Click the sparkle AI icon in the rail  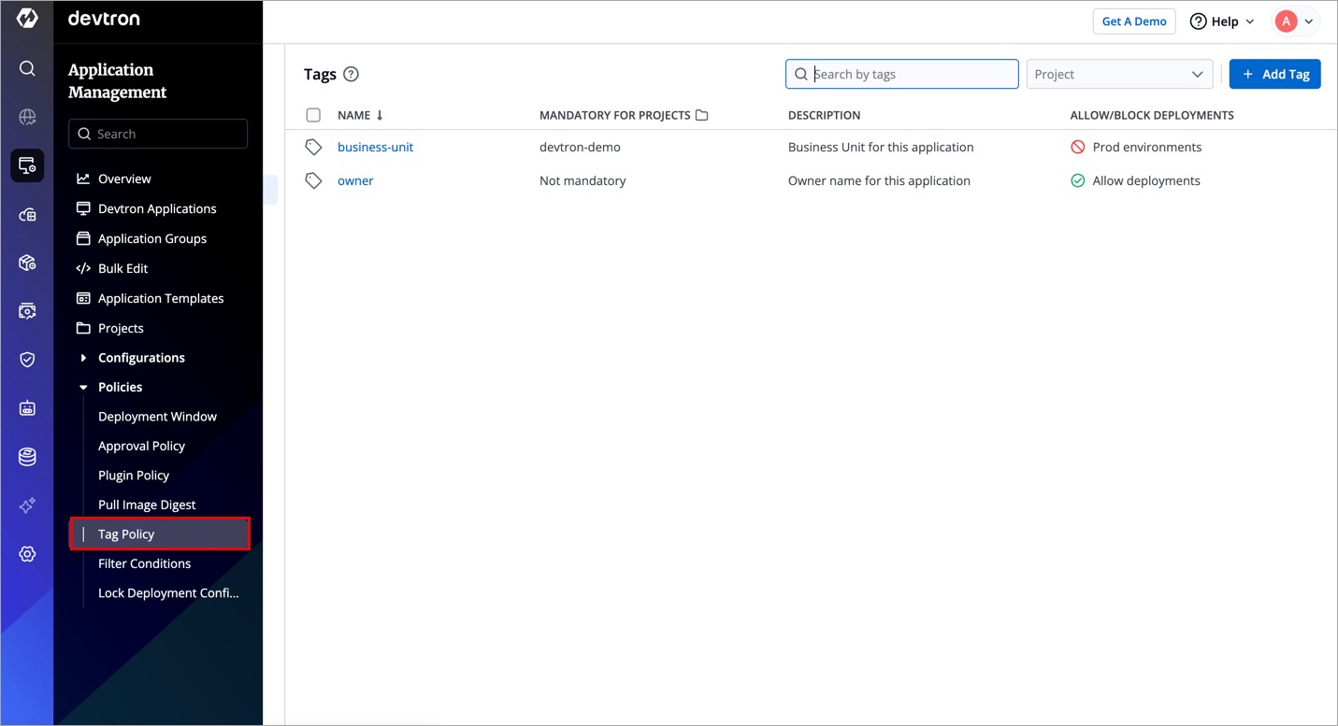pyautogui.click(x=27, y=505)
